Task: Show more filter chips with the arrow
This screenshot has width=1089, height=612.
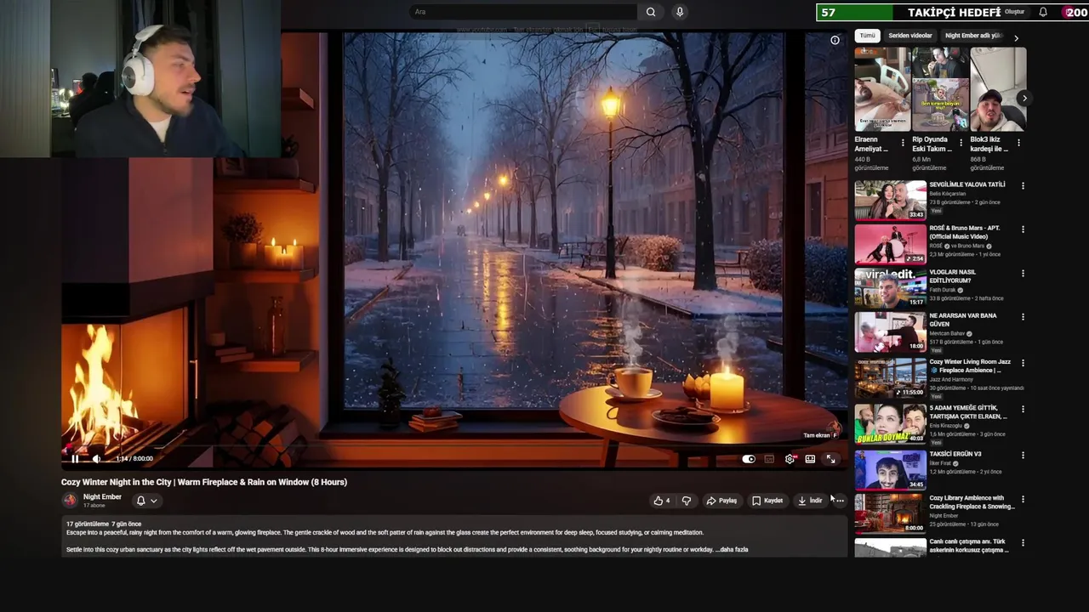Action: (x=1016, y=37)
